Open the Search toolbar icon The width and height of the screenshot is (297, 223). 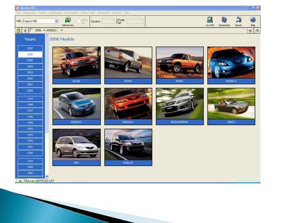coord(238,20)
